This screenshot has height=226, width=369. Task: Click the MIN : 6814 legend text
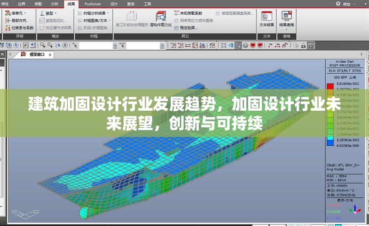(x=336, y=180)
